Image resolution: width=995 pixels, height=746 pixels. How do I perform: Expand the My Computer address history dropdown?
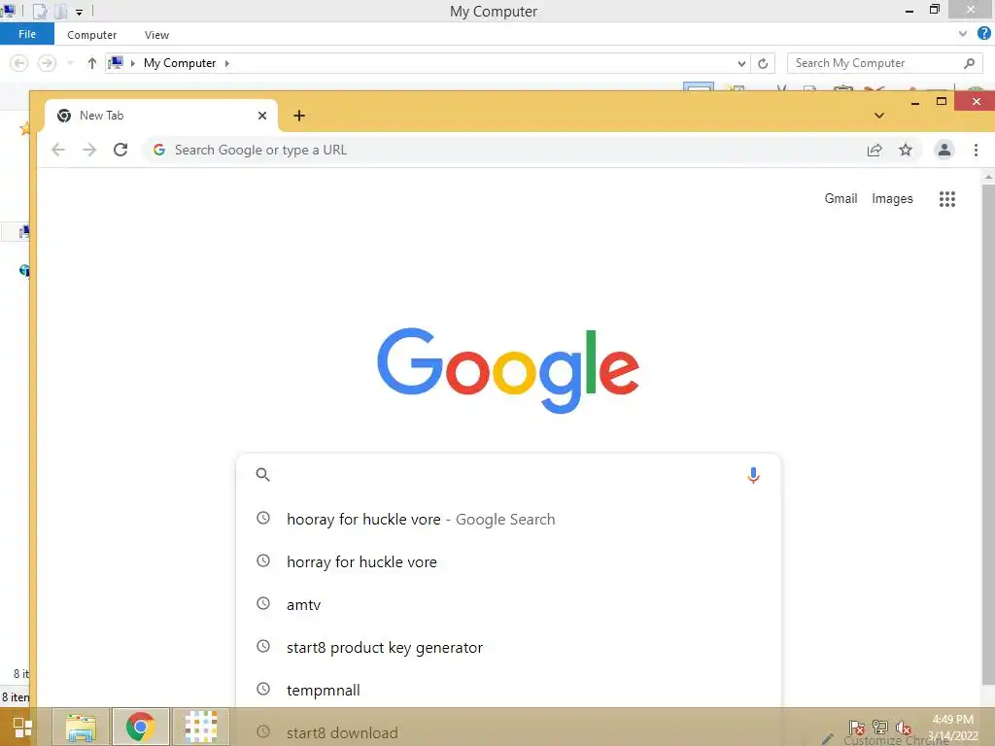tap(741, 63)
